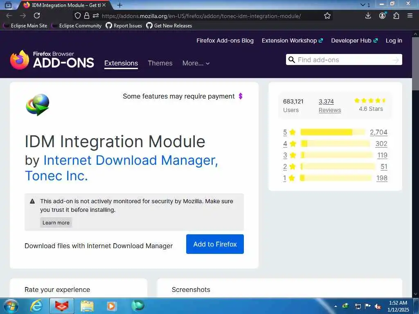Image resolution: width=419 pixels, height=314 pixels.
Task: Open the Internet Download Manager, Tonec Inc. author link
Action: pyautogui.click(x=121, y=168)
